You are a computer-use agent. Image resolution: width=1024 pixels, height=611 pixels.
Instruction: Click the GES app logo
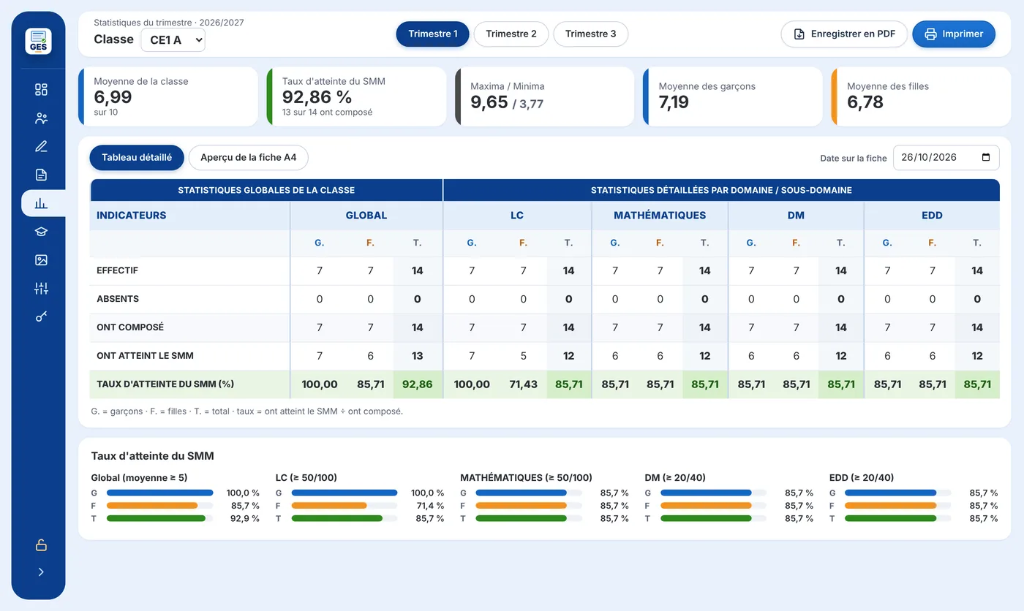pos(38,41)
